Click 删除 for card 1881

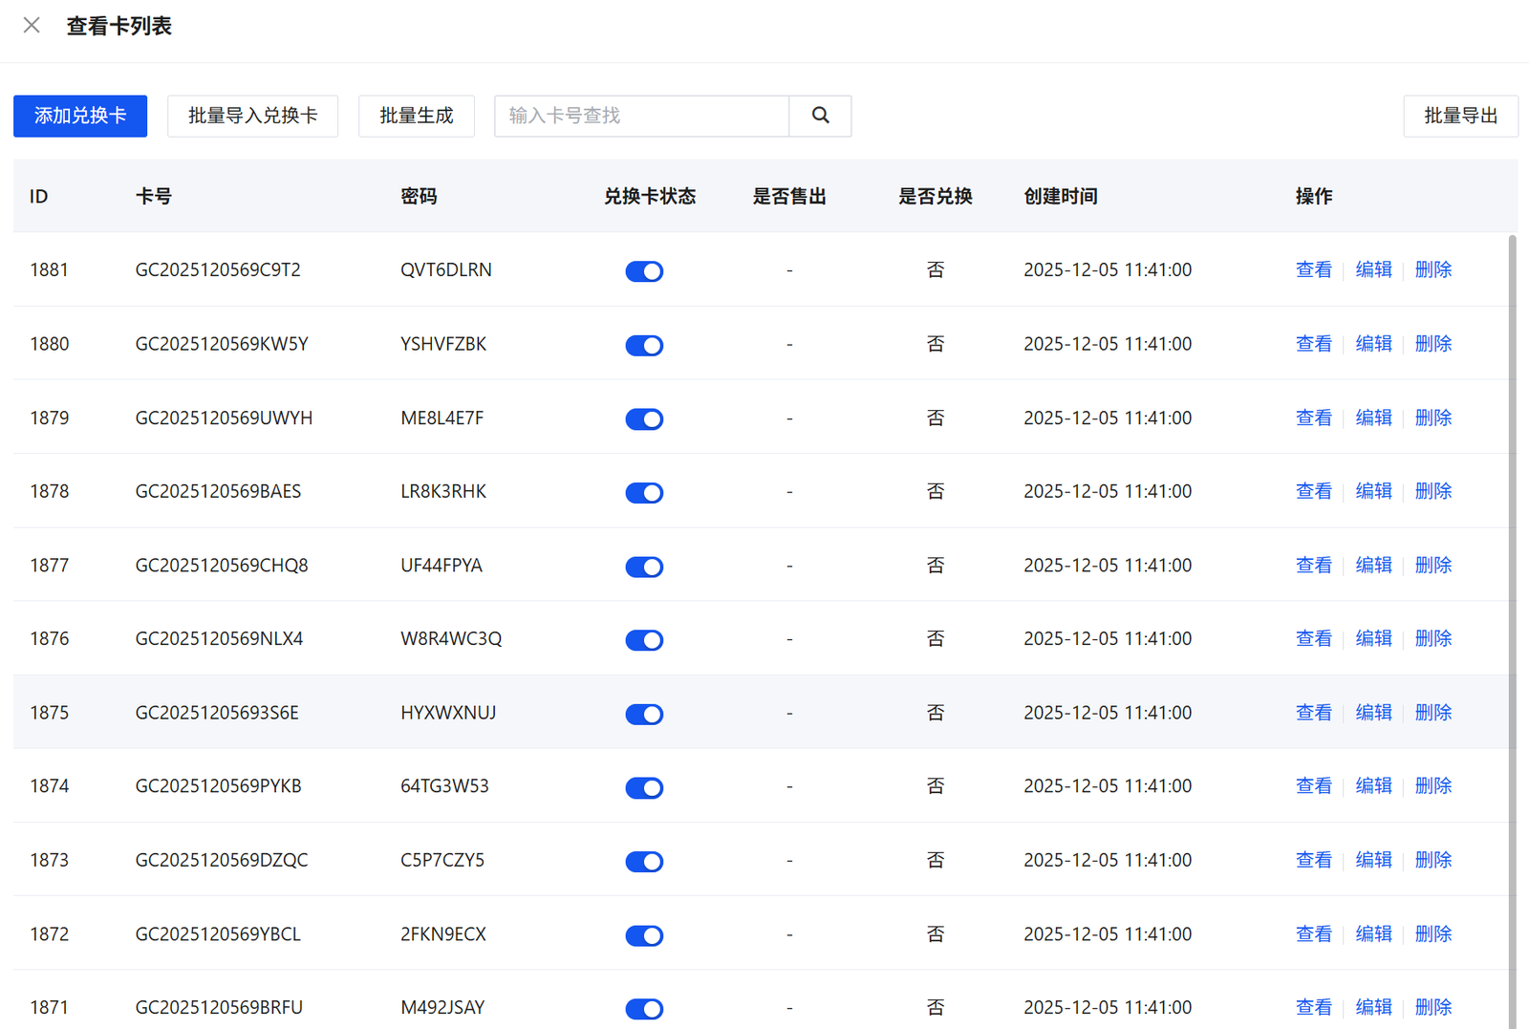click(x=1432, y=270)
